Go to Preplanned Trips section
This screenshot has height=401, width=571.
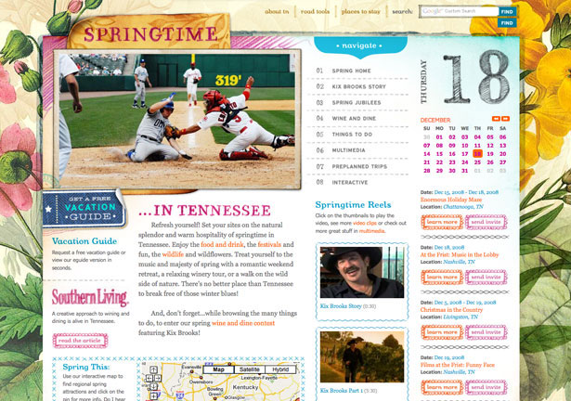(359, 166)
